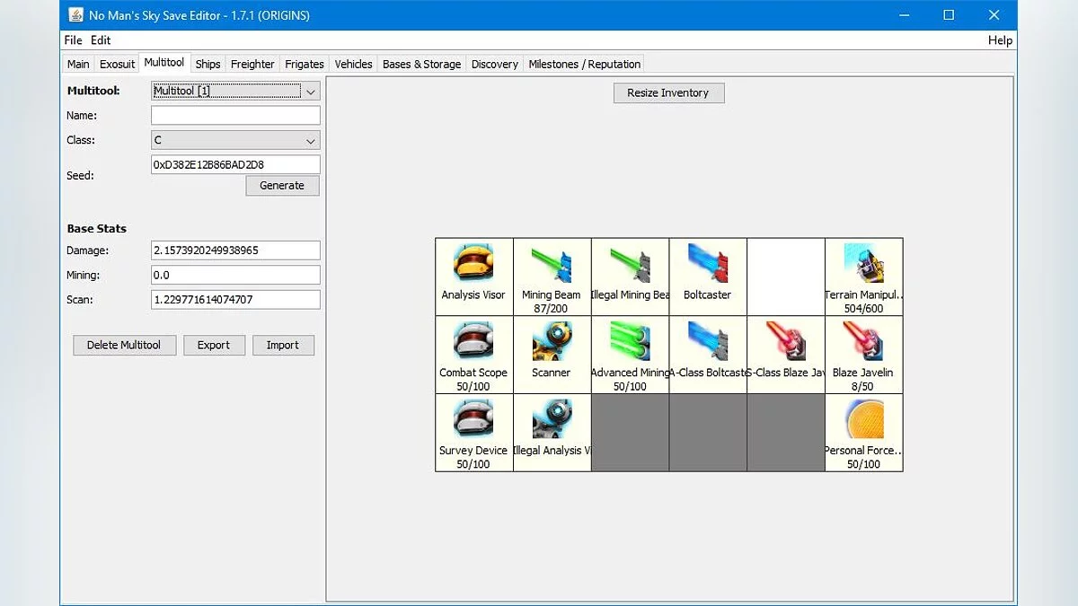Open the Edit menu
The image size is (1078, 606).
coord(101,40)
